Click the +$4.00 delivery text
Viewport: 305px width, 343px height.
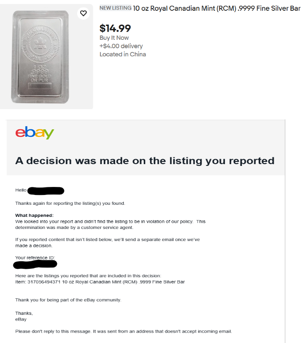[121, 46]
